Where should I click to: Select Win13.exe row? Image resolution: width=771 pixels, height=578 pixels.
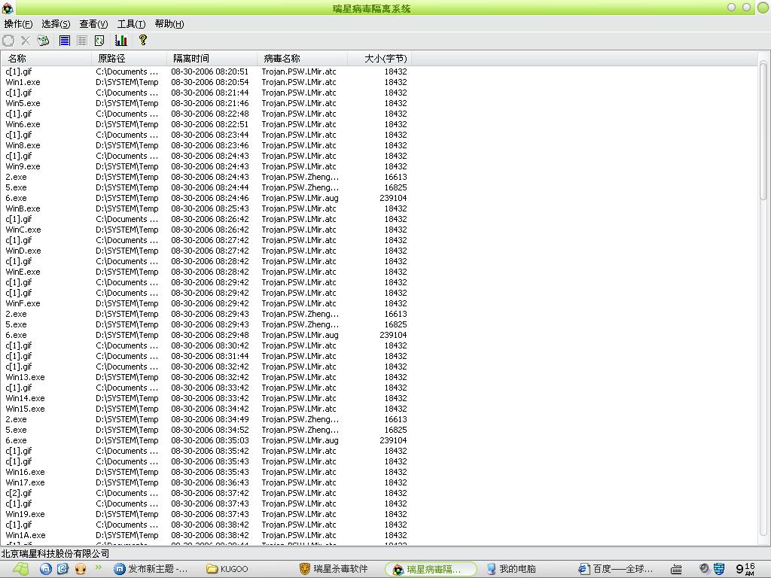point(206,377)
